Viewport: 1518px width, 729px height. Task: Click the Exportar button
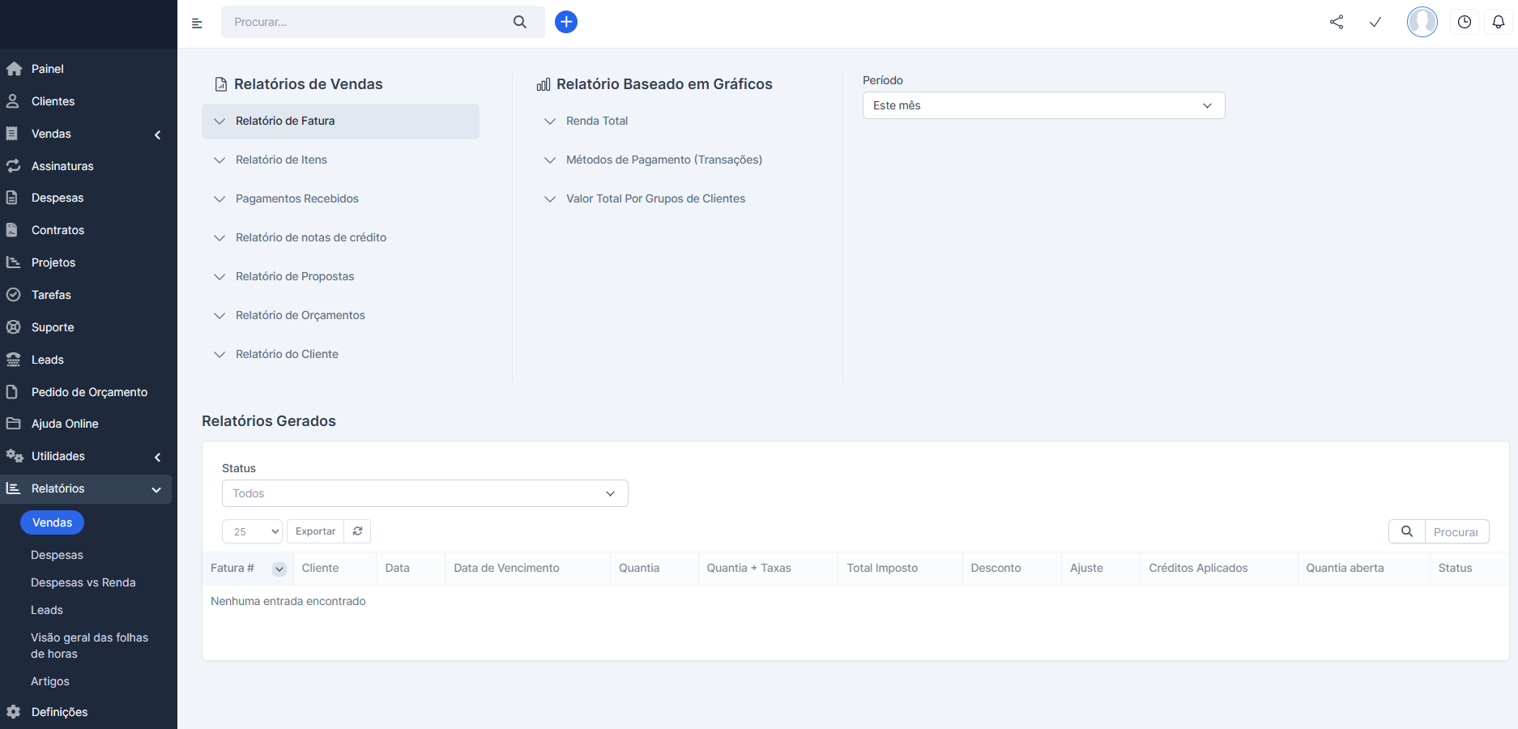click(315, 531)
